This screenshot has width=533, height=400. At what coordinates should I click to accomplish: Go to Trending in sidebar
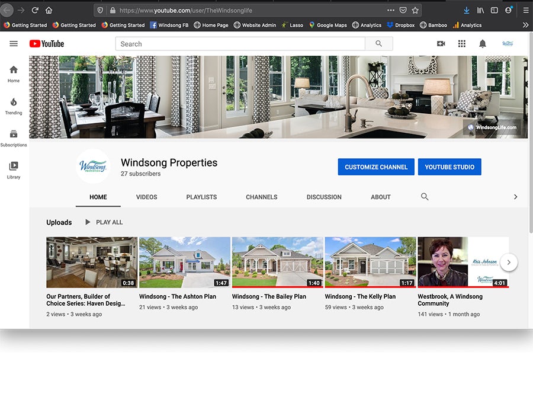tap(14, 106)
